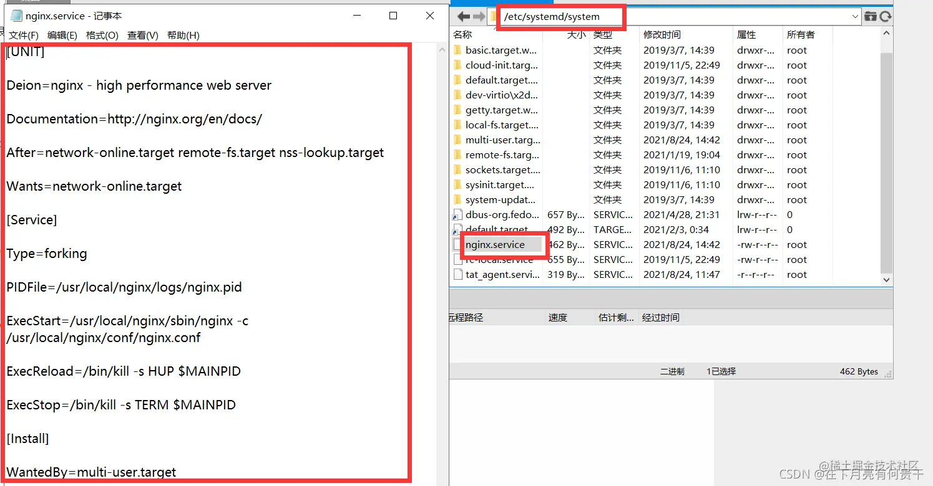Click the 2021/4/28, 21:31 date cell
This screenshot has width=933, height=486.
click(x=681, y=215)
